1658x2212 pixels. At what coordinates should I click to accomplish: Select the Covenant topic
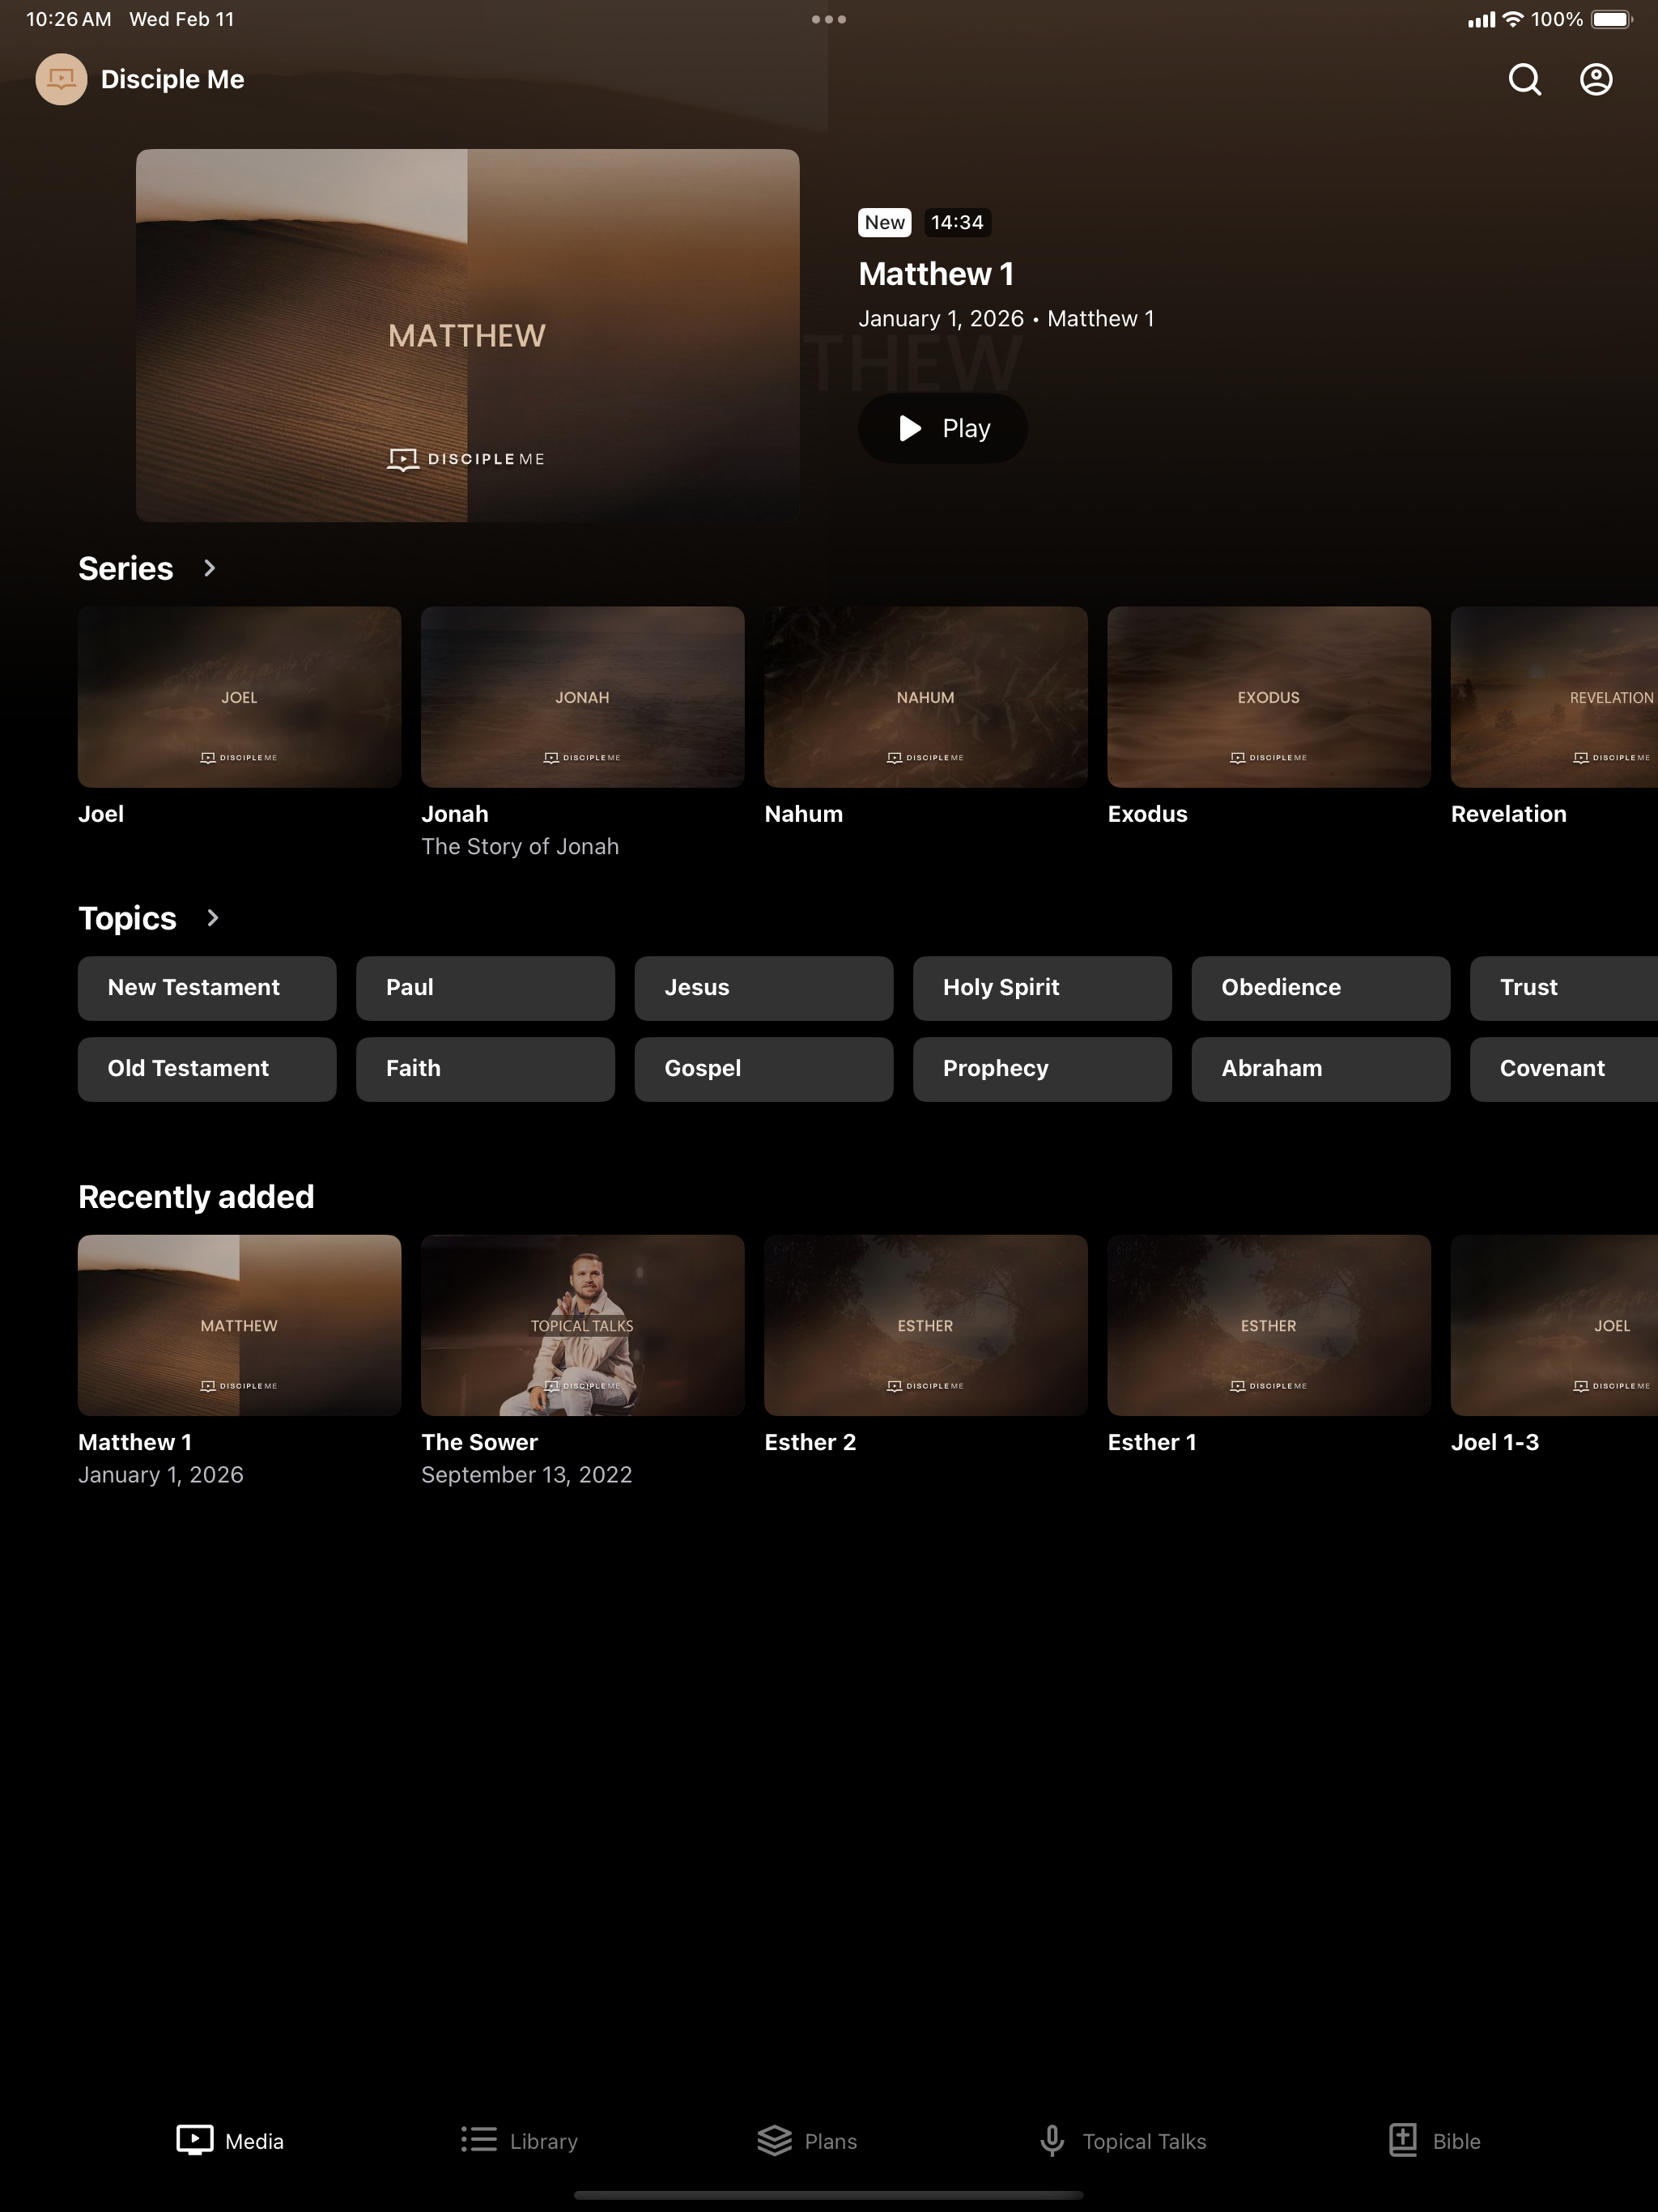tap(1564, 1069)
